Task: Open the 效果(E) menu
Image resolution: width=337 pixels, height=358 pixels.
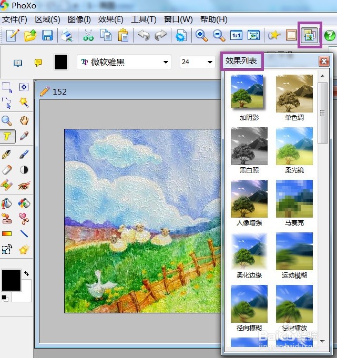Action: click(x=110, y=19)
